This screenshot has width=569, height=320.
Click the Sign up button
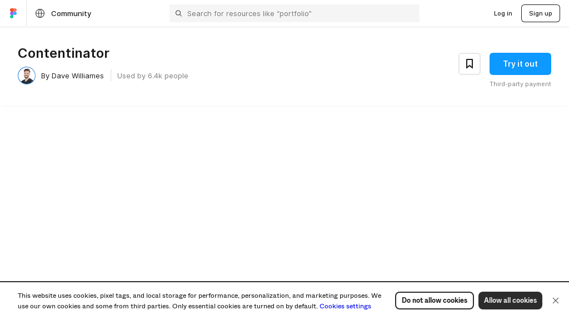click(540, 13)
